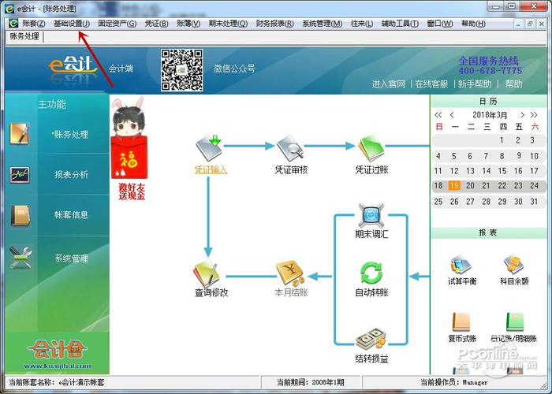Viewport: 552px width, 394px height.
Task: Select the 账务处理 document tab
Action: 24,36
